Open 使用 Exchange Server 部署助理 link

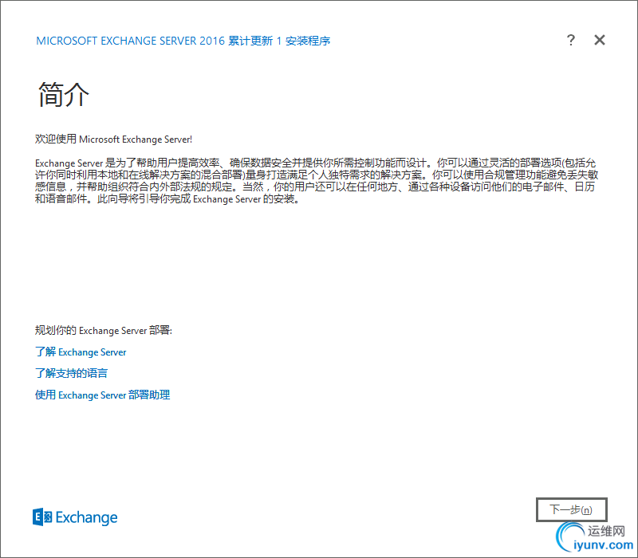(x=103, y=395)
